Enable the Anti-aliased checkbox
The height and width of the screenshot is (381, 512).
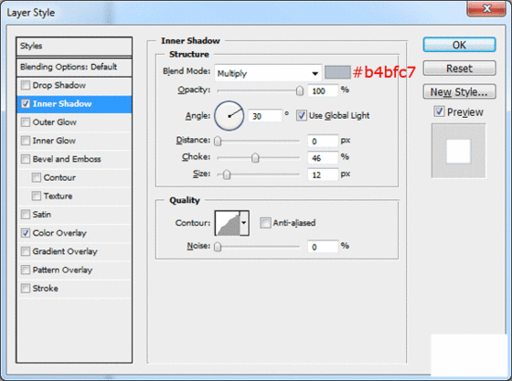point(265,223)
